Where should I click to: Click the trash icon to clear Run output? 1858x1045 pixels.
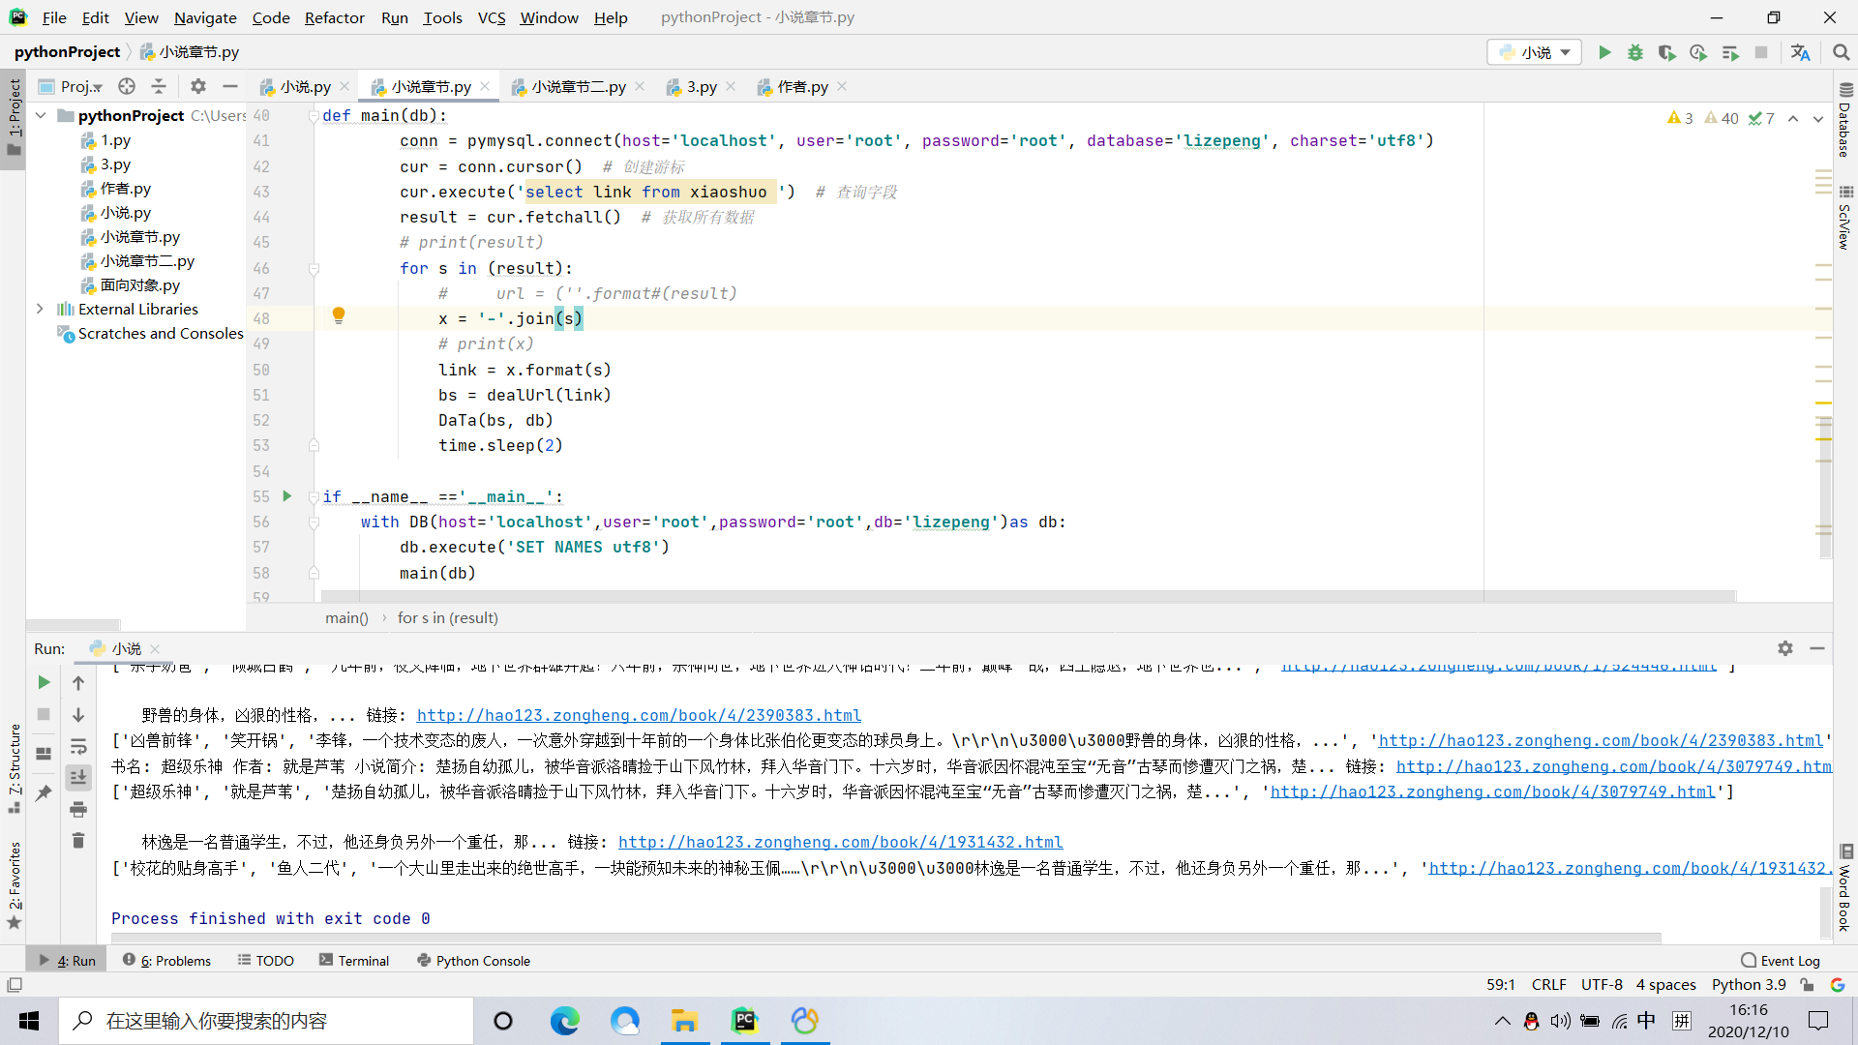(78, 840)
